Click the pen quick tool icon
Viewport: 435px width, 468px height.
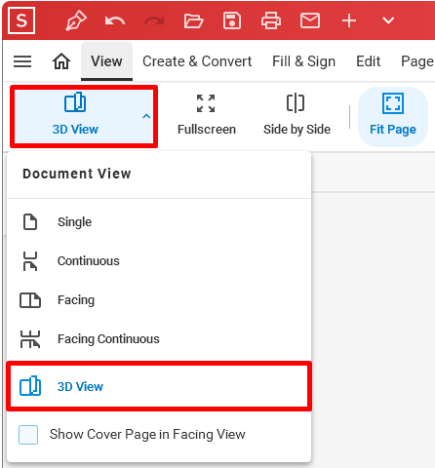pos(76,20)
